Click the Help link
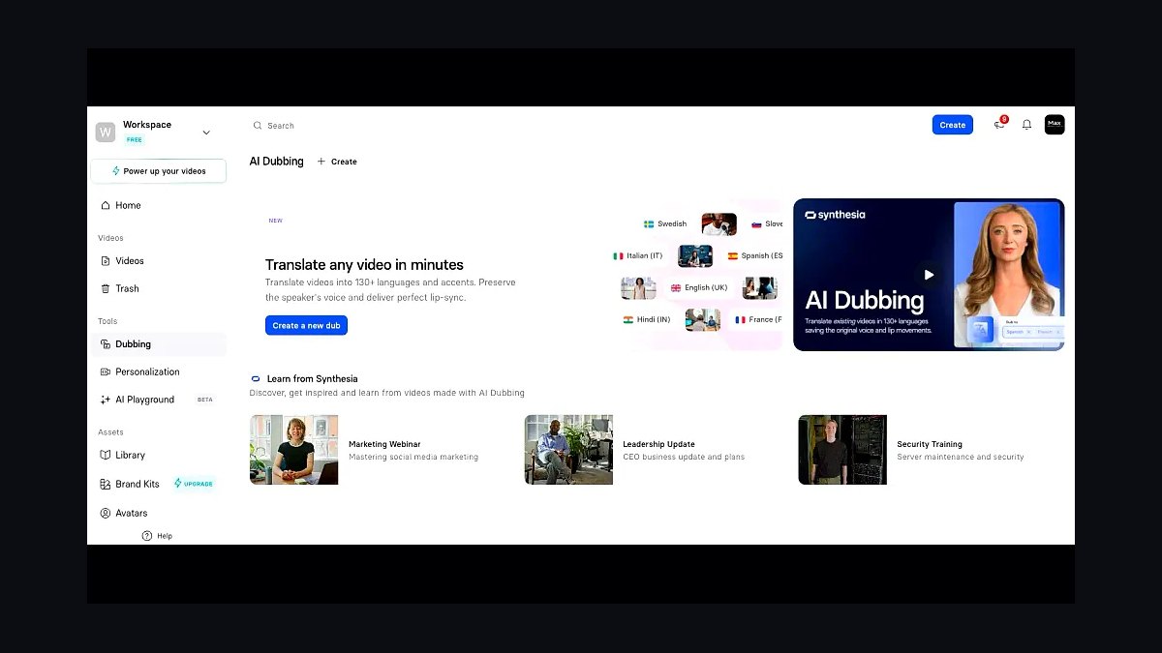1162x653 pixels. pyautogui.click(x=157, y=536)
